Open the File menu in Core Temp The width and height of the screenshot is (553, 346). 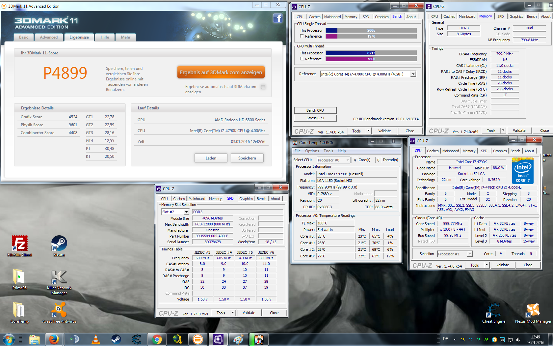click(298, 151)
